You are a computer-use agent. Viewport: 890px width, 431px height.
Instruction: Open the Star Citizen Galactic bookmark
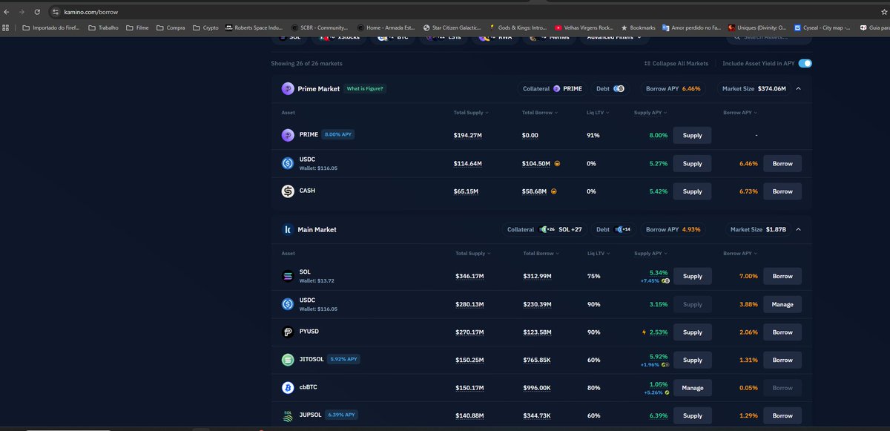pos(452,27)
